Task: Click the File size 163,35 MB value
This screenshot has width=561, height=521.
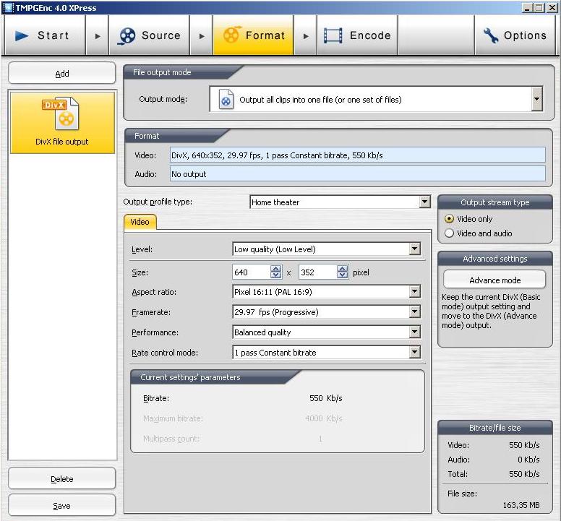Action: pyautogui.click(x=521, y=504)
